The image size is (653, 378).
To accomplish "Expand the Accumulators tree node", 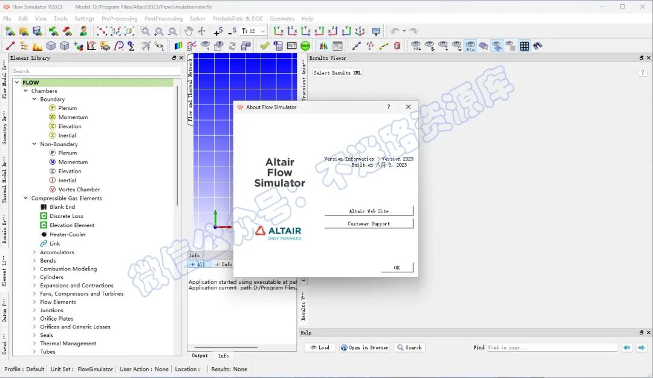I will click(34, 252).
